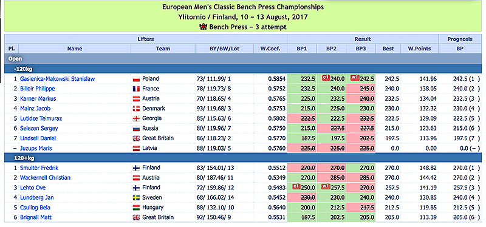
Task: Click Billoir Philippe's red failed 245.0 cell
Action: [x=361, y=89]
